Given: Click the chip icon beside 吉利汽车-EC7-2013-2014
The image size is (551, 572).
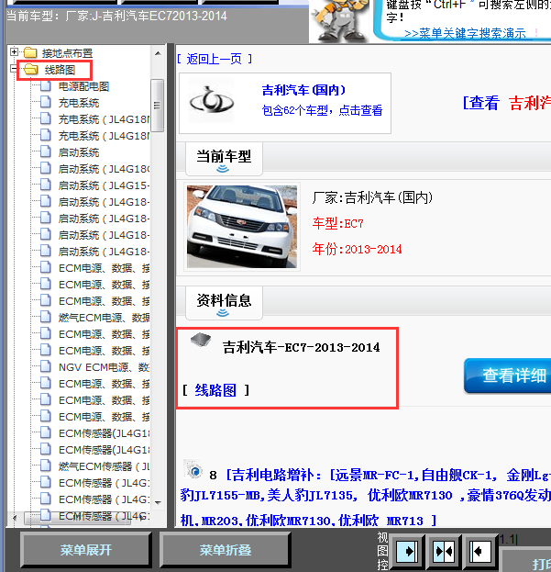Looking at the screenshot, I should coord(201,340).
